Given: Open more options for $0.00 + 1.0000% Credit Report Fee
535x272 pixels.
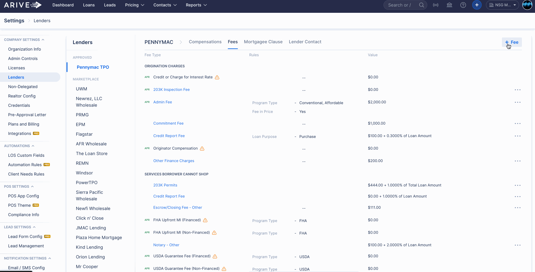Looking at the screenshot, I should coord(518,197).
